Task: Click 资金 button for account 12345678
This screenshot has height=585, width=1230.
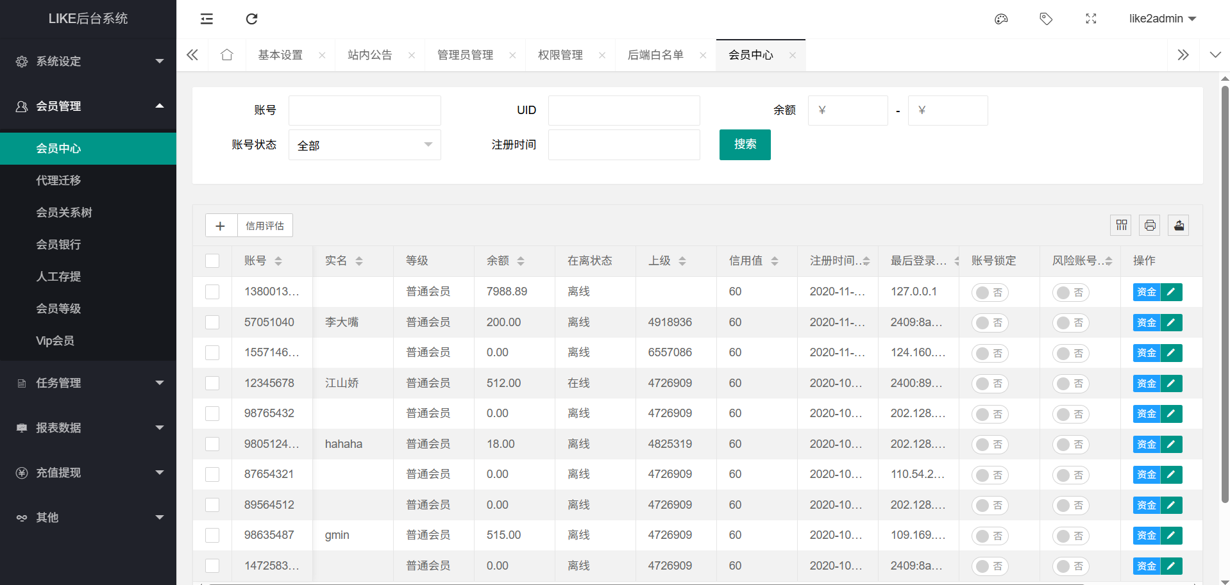Action: coord(1147,383)
